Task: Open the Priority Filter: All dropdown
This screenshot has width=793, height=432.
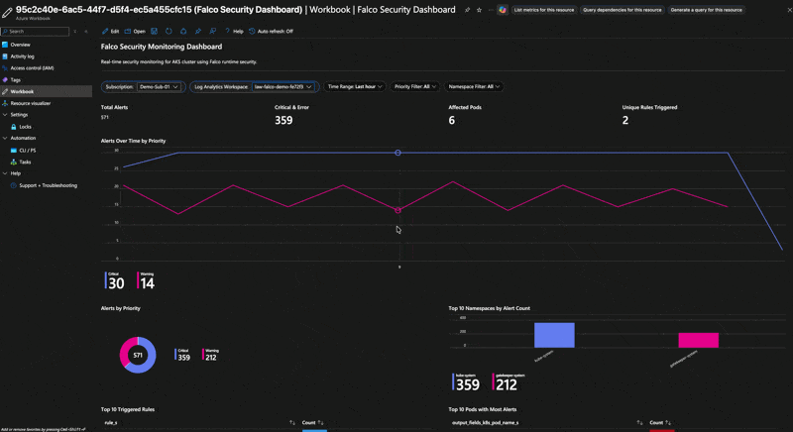Action: 414,87
